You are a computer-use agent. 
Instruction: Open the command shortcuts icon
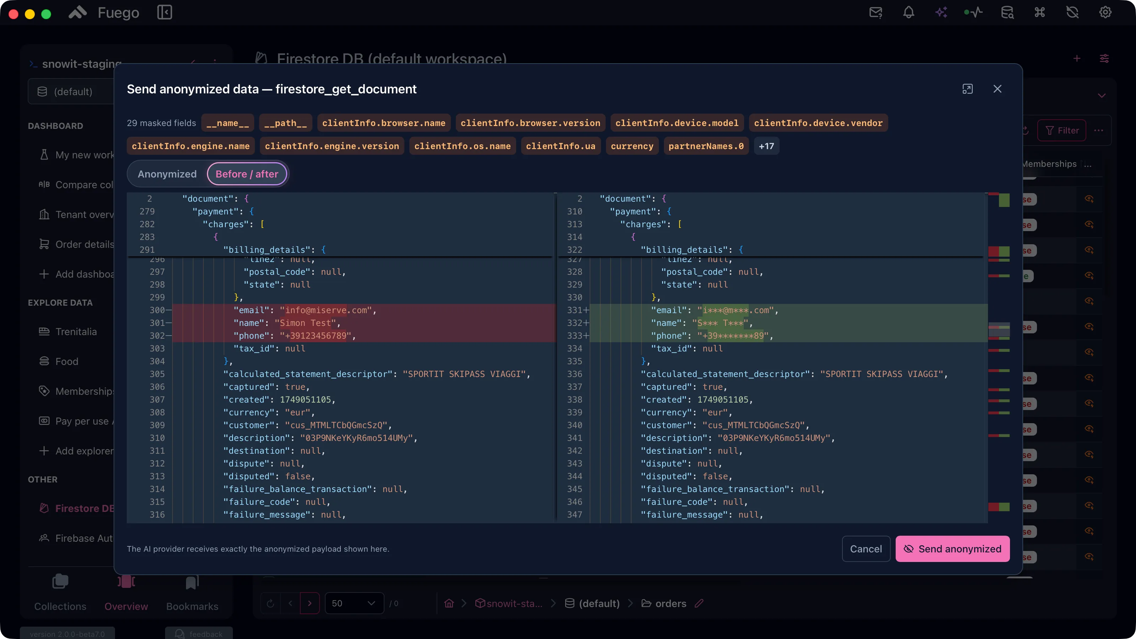tap(1040, 12)
